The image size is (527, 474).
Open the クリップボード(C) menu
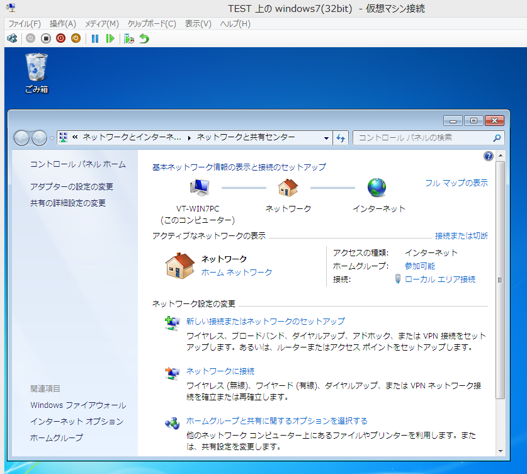pos(152,24)
